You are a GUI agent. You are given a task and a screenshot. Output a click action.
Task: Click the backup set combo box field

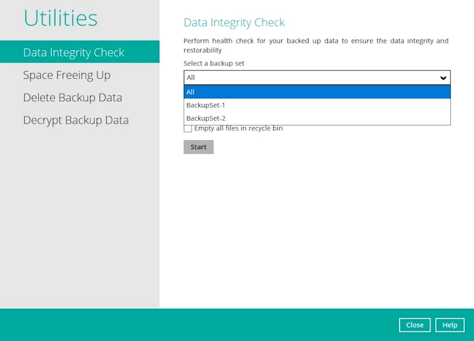pos(309,78)
